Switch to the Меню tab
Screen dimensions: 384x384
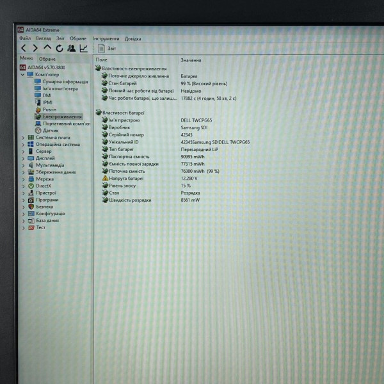tap(26, 58)
